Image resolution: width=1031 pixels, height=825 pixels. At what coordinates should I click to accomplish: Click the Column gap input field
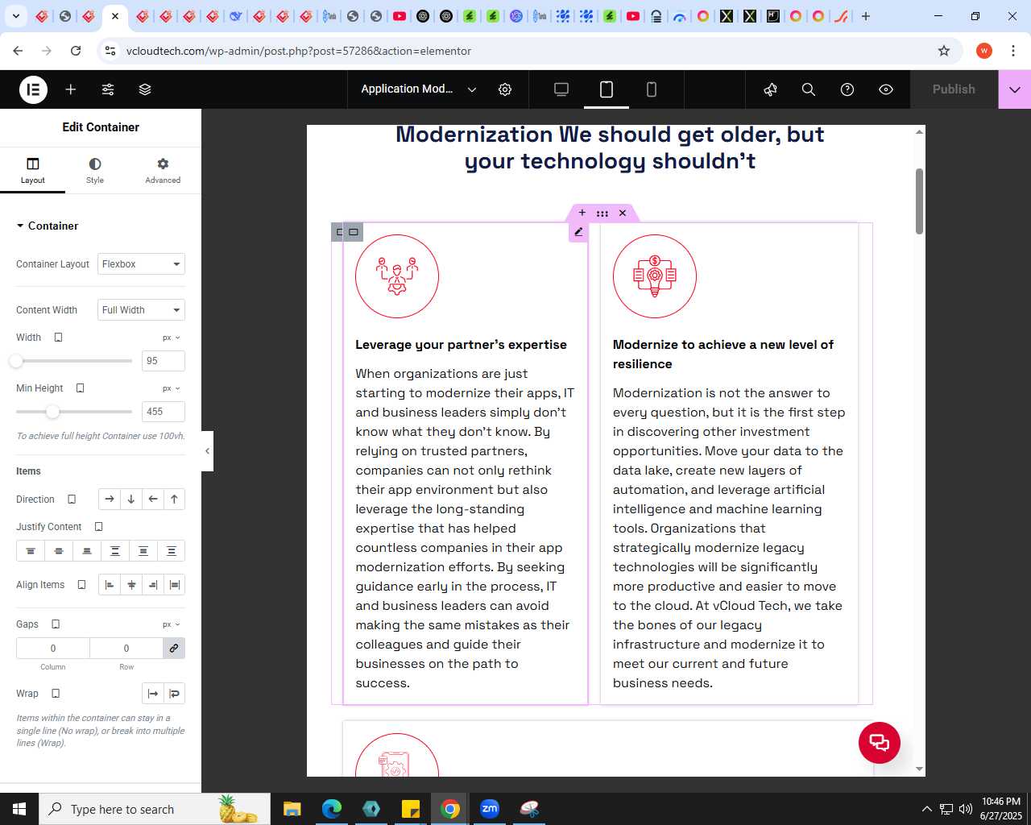53,649
